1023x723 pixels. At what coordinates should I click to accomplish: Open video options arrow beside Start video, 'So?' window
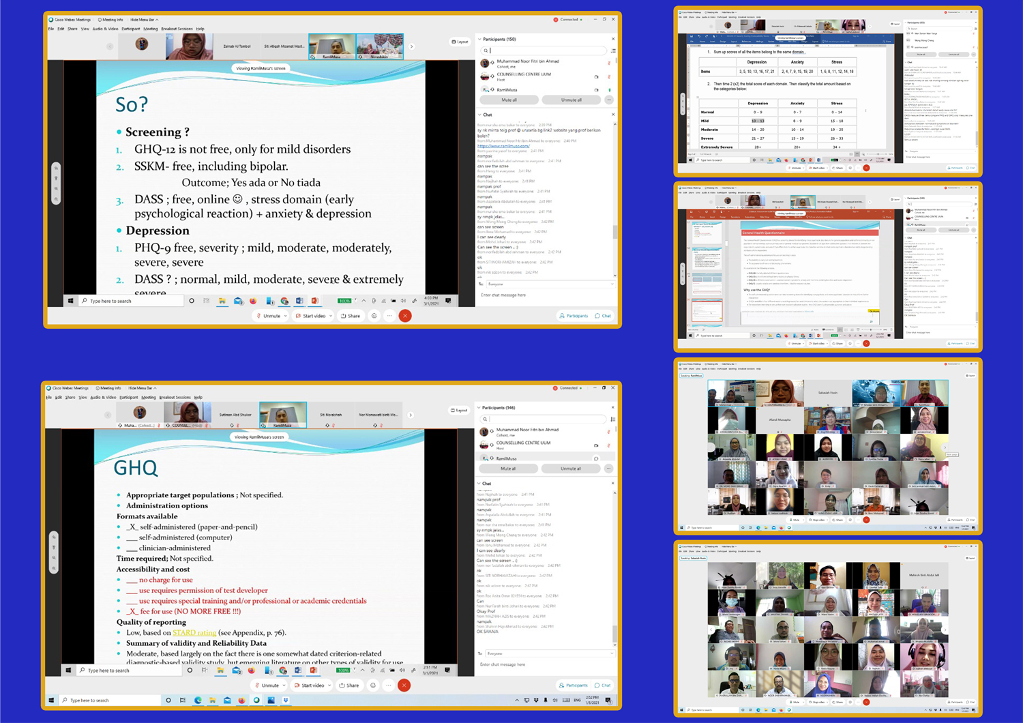click(331, 316)
